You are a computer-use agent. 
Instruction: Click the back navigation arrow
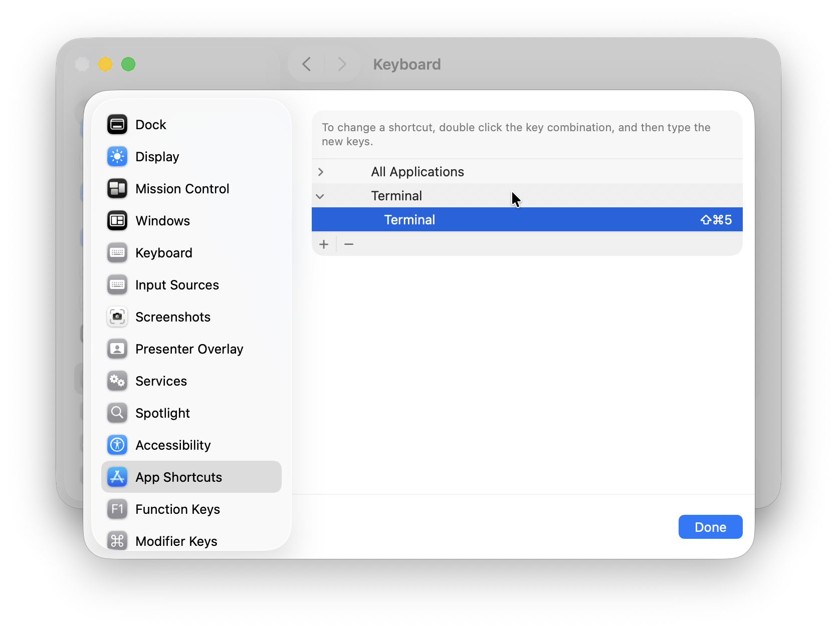[x=306, y=64]
